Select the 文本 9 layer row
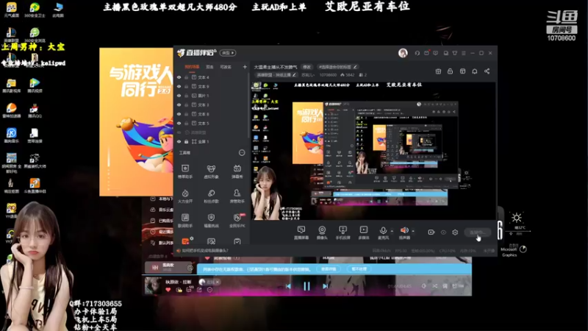 (212, 86)
